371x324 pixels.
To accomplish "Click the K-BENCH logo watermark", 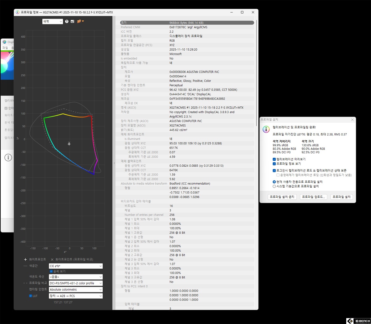I will [358, 321].
